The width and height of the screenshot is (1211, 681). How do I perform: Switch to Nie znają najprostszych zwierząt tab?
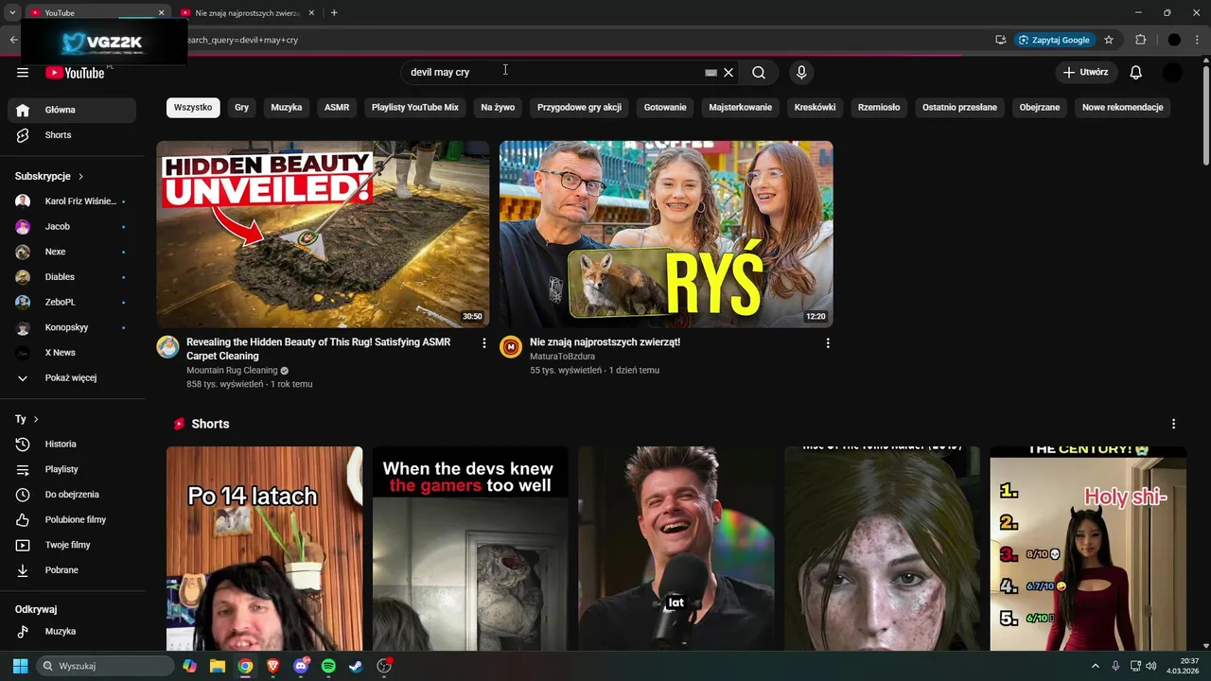(x=248, y=12)
